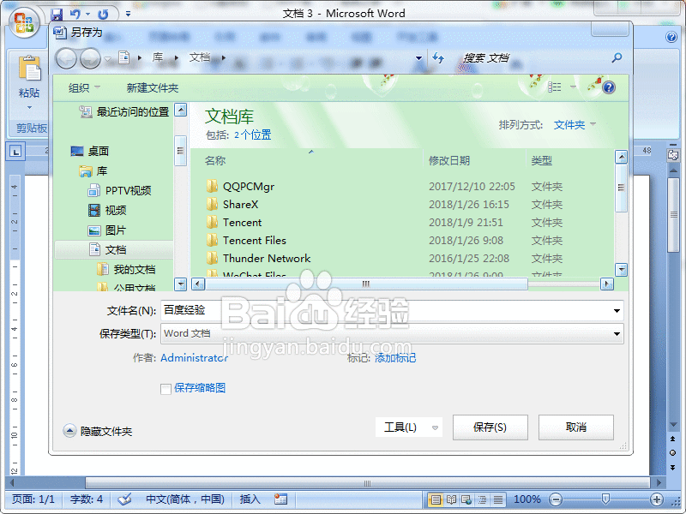This screenshot has height=514, width=686.
Task: Open the 工具(L) dropdown
Action: coord(409,427)
